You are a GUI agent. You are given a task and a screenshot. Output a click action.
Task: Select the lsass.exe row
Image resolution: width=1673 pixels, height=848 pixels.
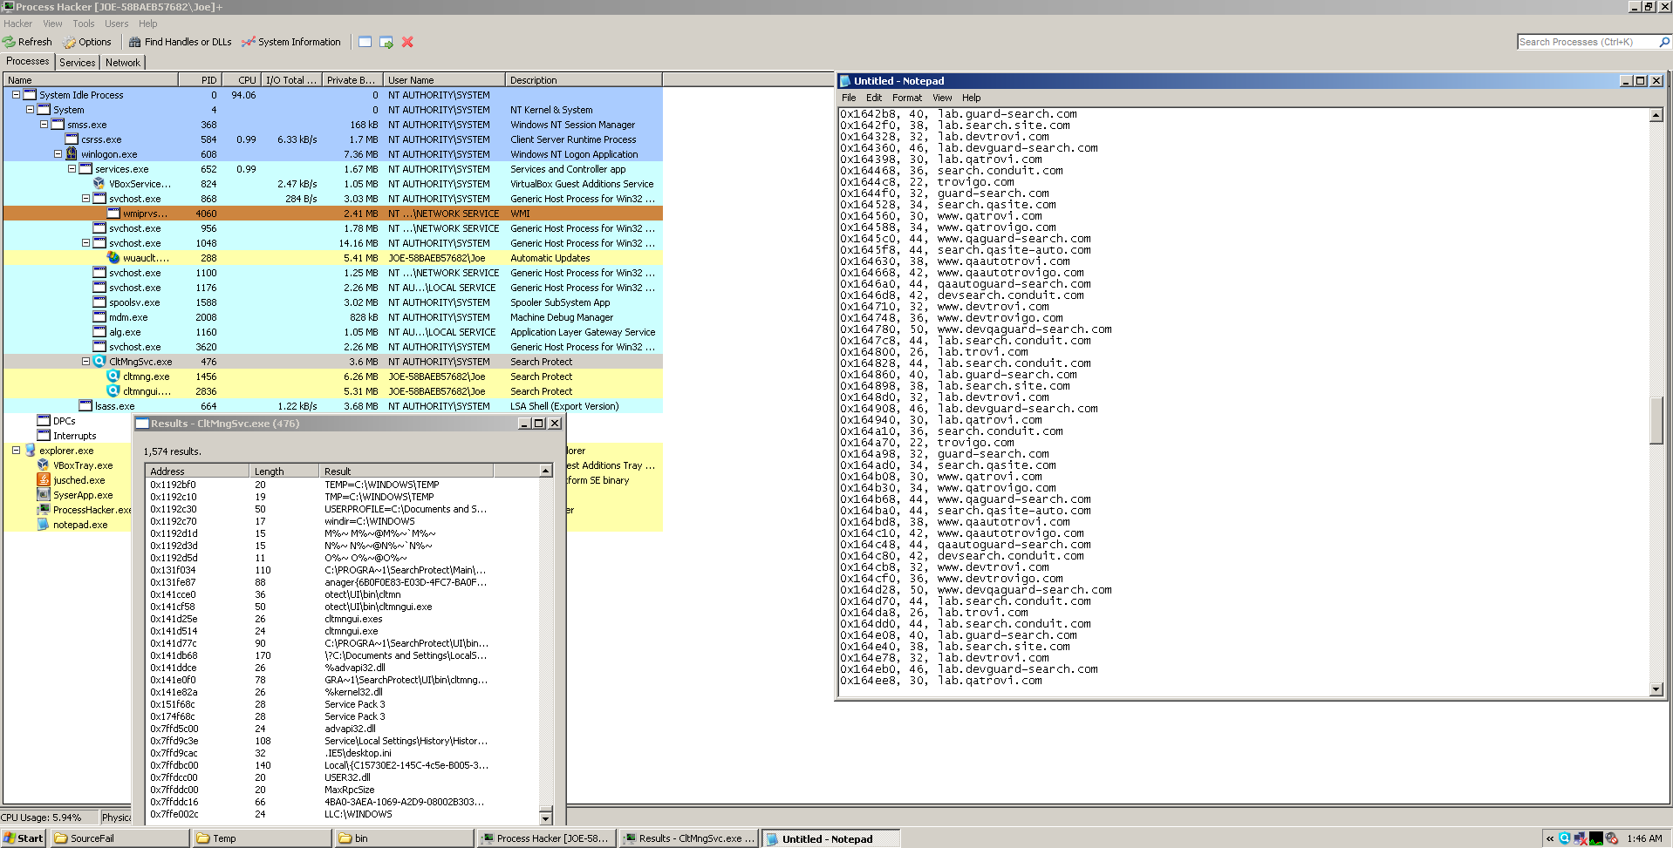coord(333,406)
